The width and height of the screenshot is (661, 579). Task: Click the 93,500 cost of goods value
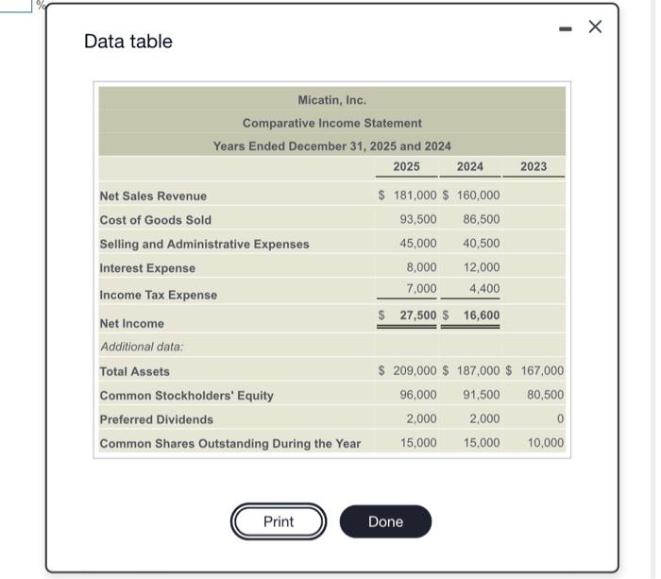point(418,219)
